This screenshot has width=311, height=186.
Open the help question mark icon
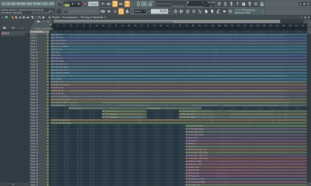tap(237, 4)
